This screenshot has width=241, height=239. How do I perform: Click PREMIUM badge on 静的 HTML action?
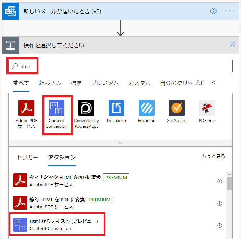[x=100, y=200]
